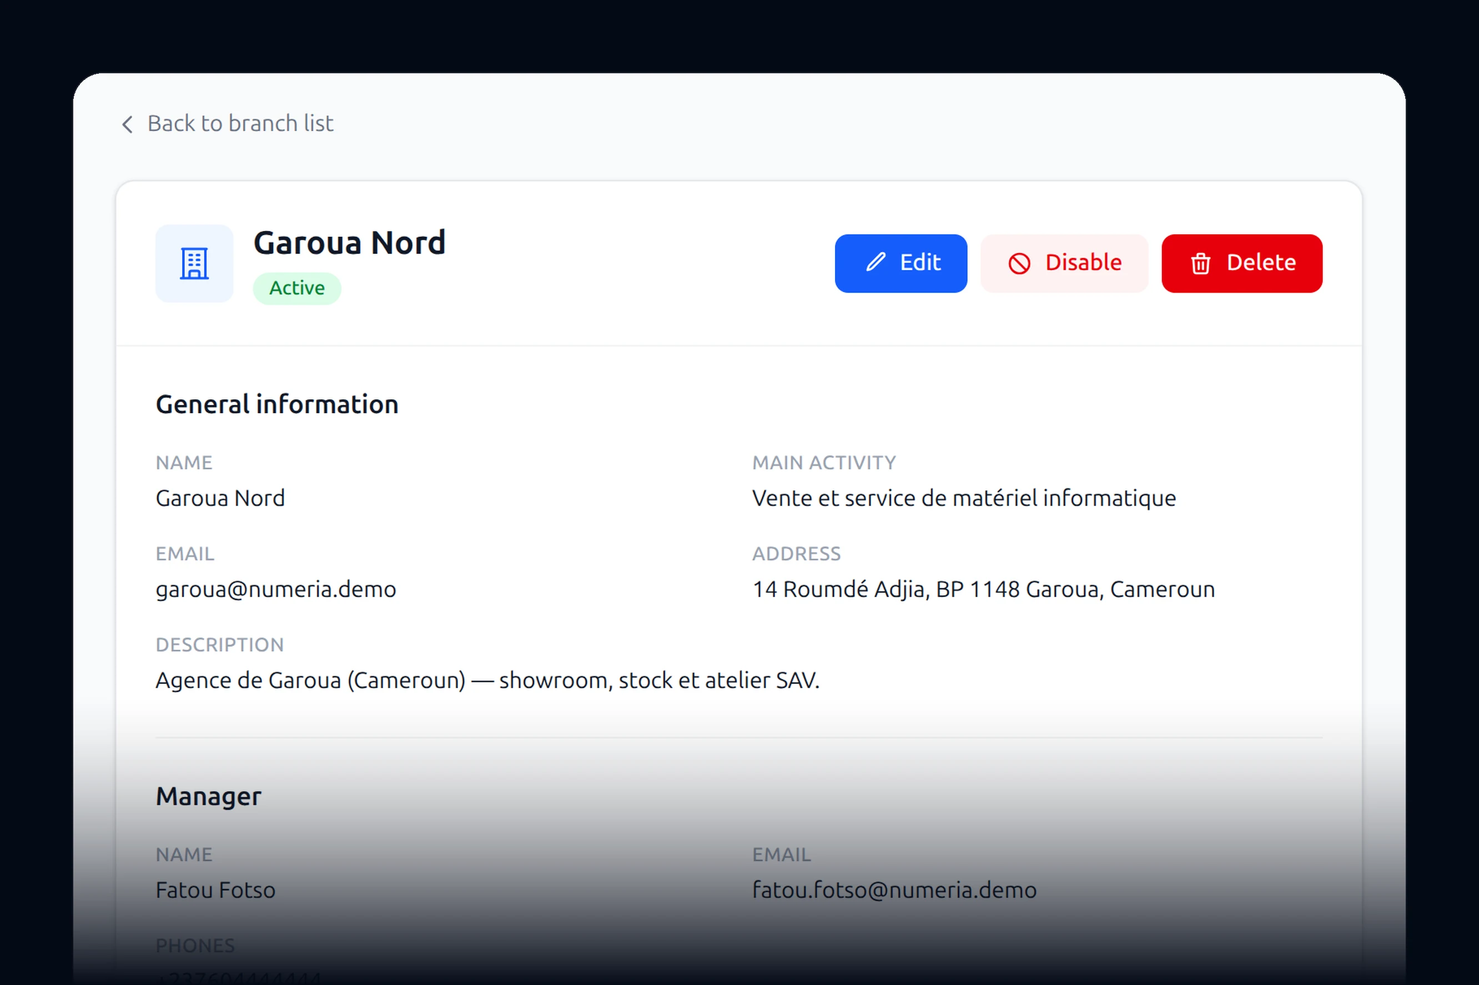Click the Active status badge
1479x985 pixels.
point(297,288)
